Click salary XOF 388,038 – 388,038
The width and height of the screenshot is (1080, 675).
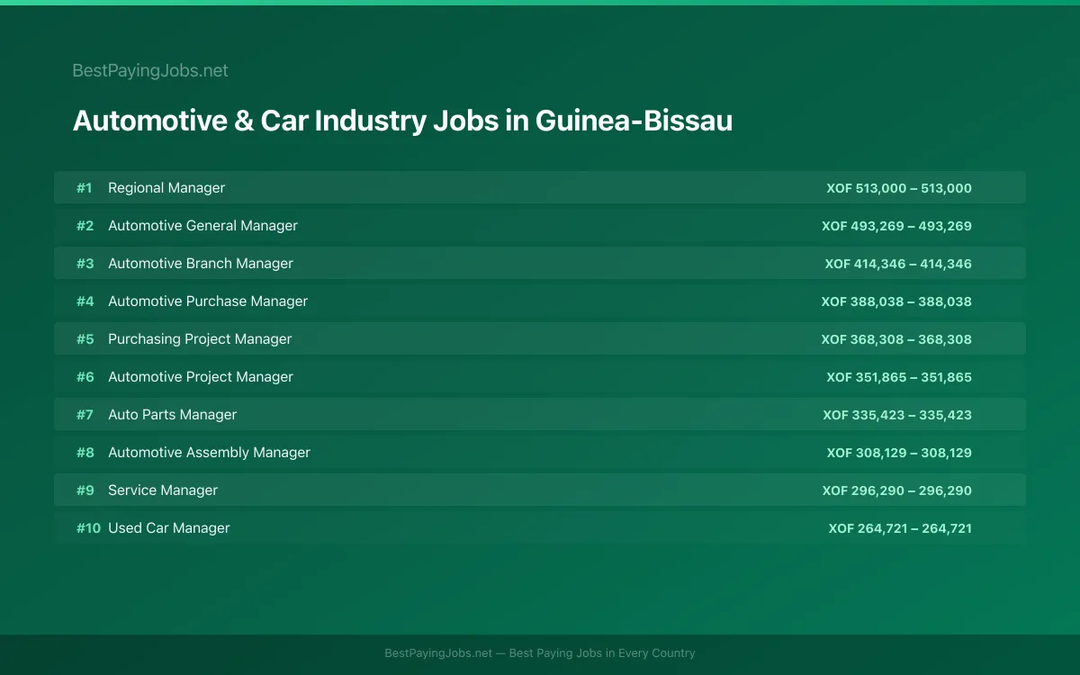[896, 301]
